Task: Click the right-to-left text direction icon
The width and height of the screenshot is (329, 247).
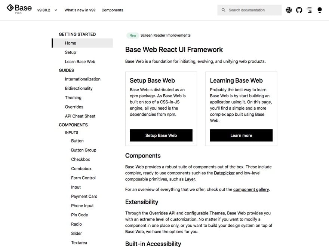Action: [309, 10]
